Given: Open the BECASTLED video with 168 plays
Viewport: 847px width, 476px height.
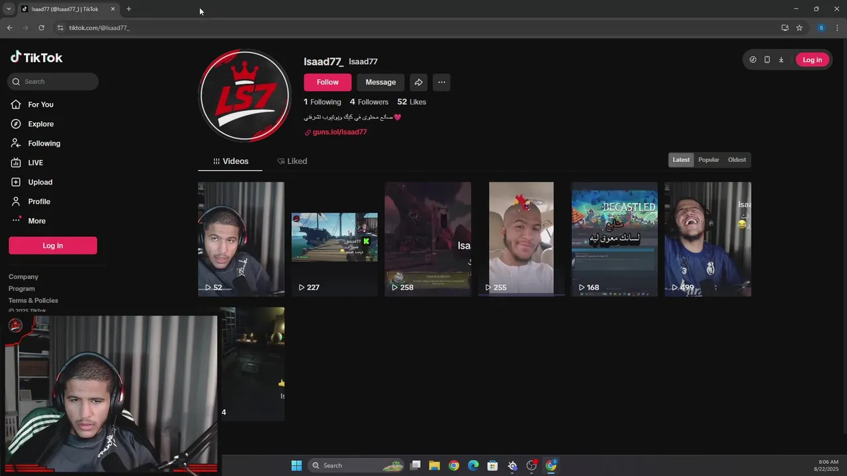Looking at the screenshot, I should point(614,239).
